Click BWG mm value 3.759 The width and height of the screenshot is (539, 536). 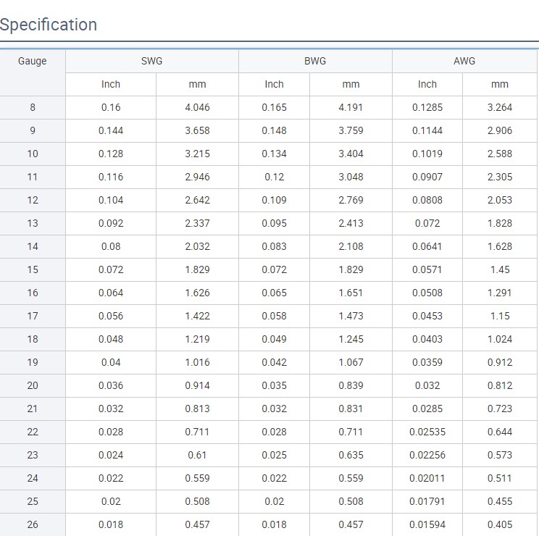(351, 130)
